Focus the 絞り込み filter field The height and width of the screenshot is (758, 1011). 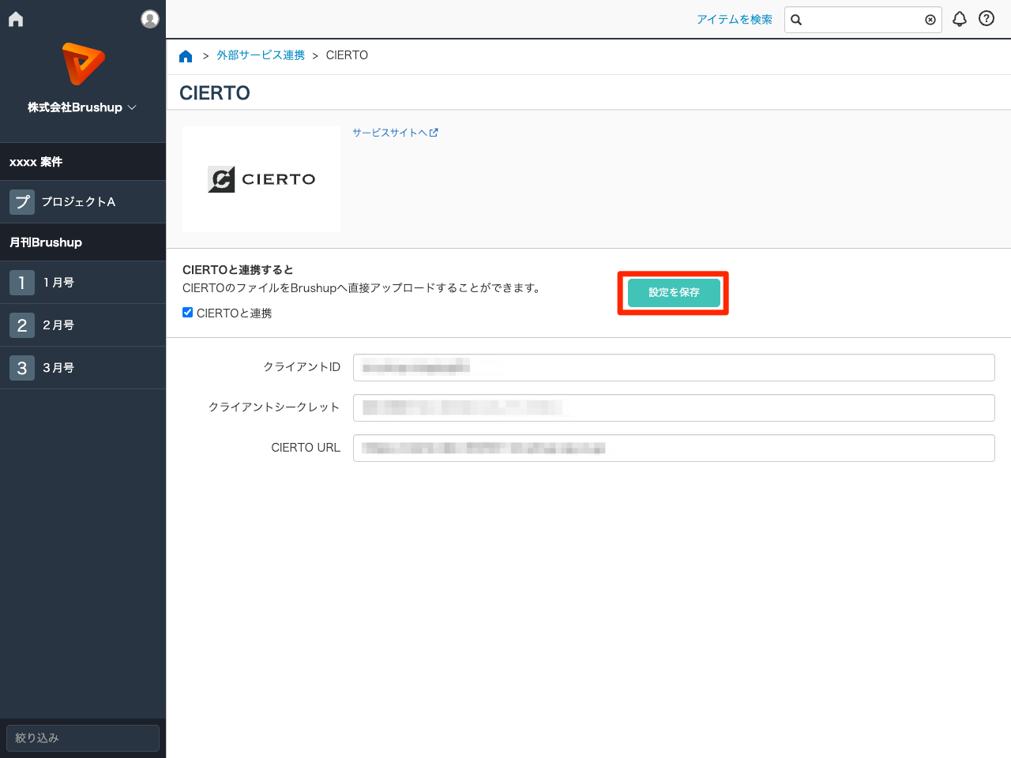pyautogui.click(x=83, y=738)
